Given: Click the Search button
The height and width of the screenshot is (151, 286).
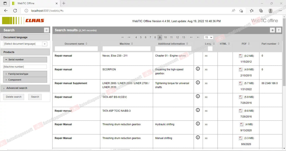Looking at the screenshot, I should click(x=35, y=97).
